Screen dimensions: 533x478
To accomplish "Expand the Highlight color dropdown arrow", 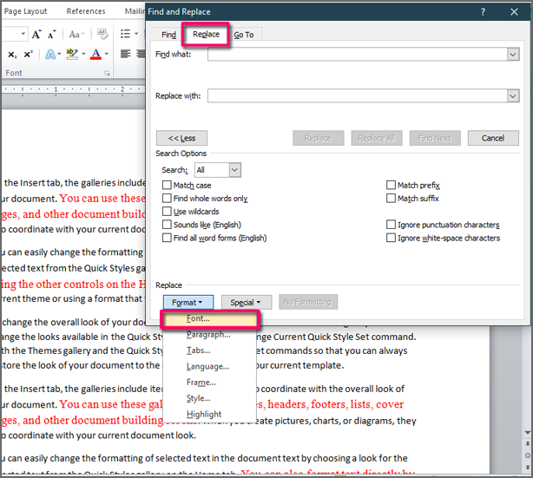I will pyautogui.click(x=83, y=55).
